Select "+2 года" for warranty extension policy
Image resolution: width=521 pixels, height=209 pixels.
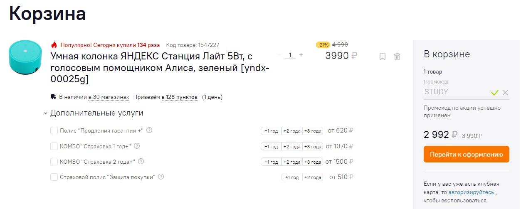pos(292,131)
